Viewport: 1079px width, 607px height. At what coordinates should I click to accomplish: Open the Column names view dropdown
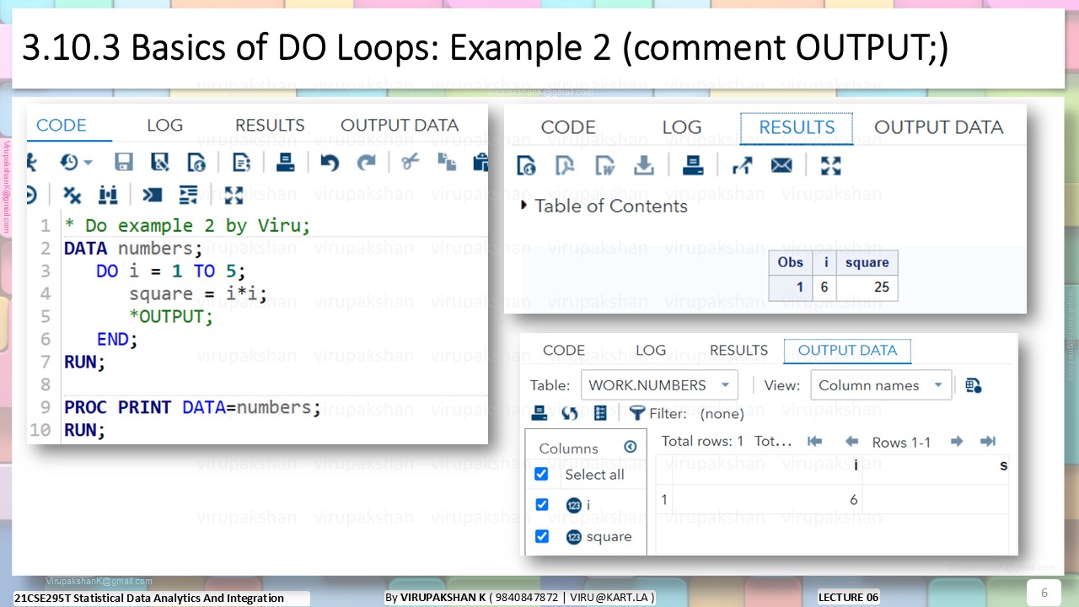(x=881, y=385)
